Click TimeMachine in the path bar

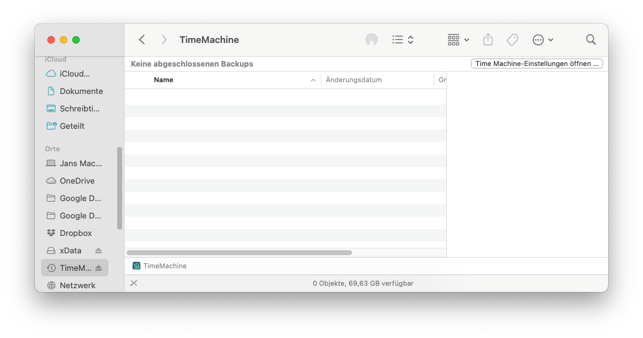coord(160,266)
